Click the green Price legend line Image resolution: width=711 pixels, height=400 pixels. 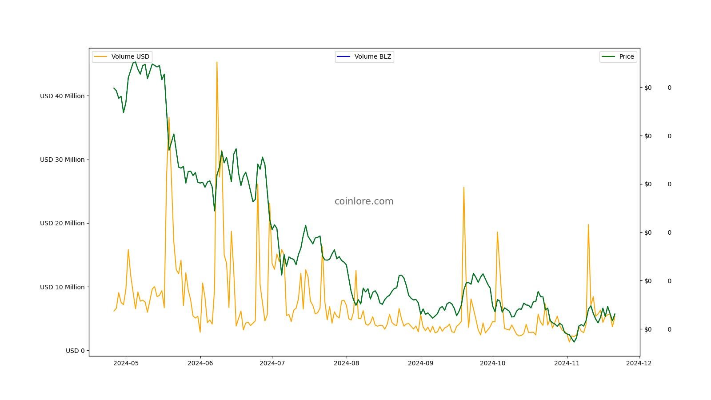609,56
